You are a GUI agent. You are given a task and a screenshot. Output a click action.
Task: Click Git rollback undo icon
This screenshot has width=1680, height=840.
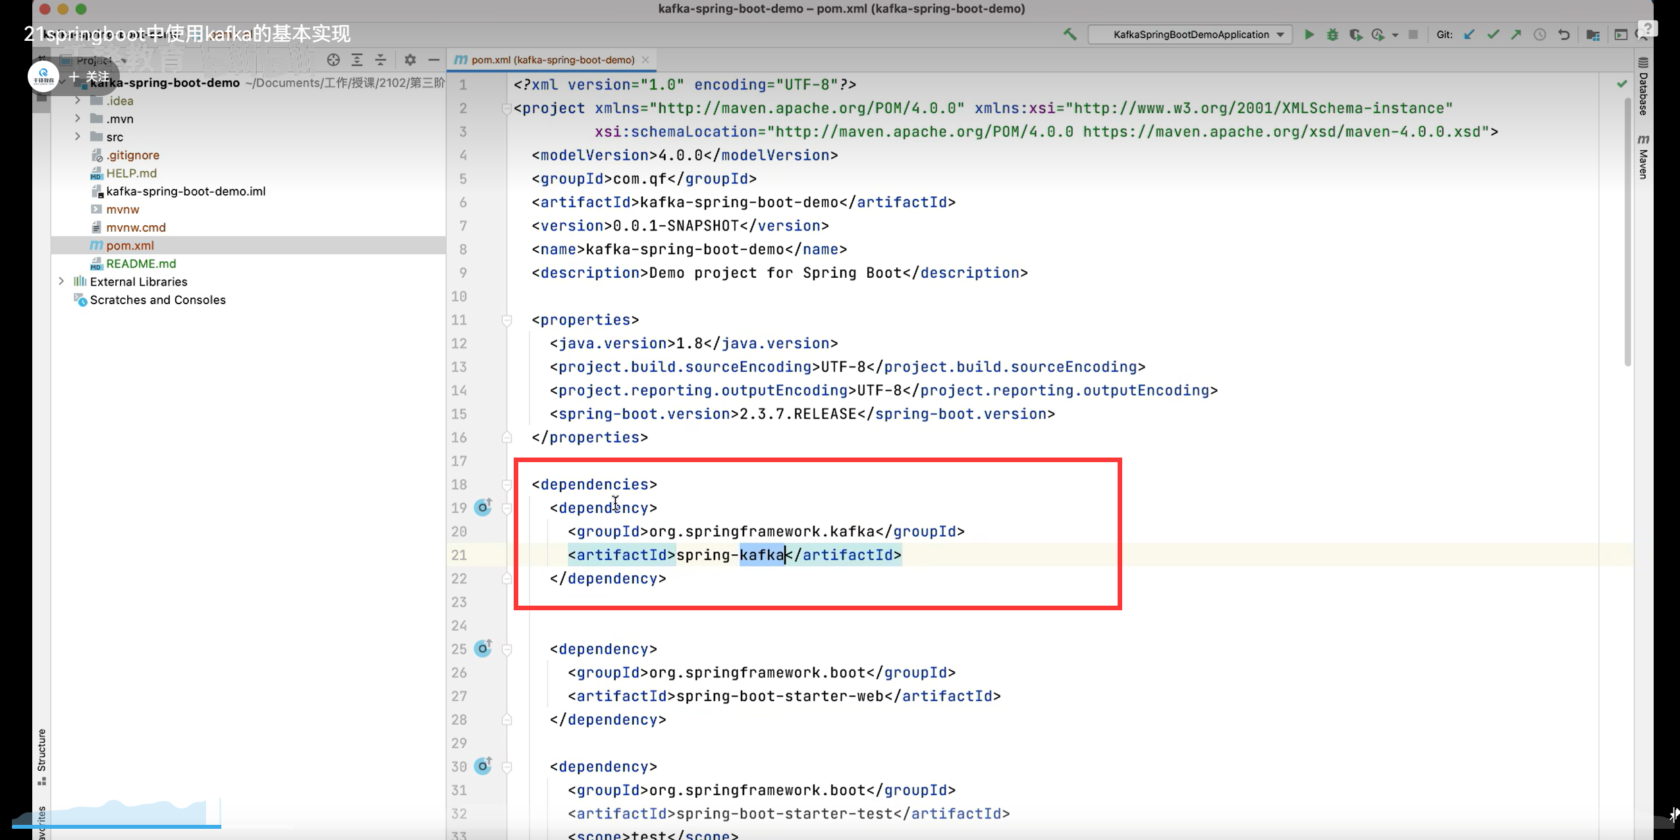(1564, 34)
